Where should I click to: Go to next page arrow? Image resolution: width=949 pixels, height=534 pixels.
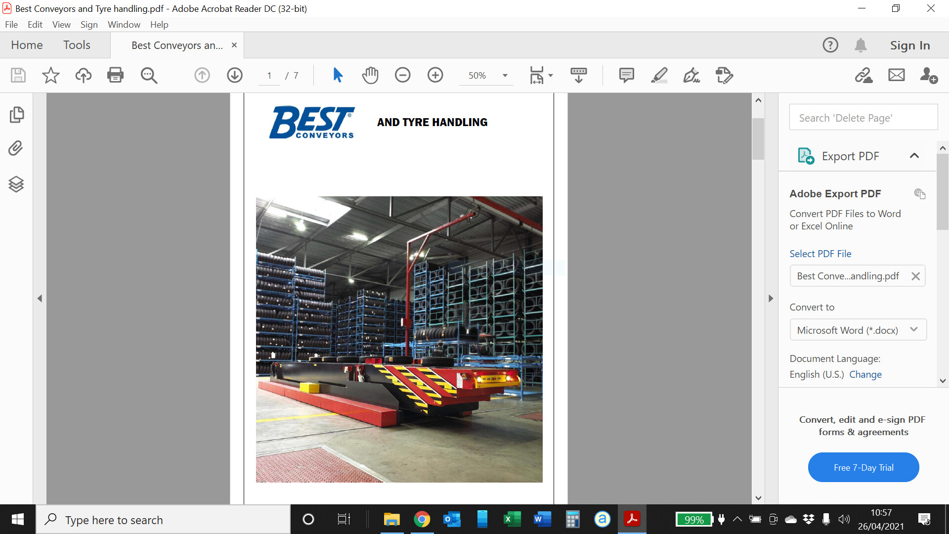click(235, 75)
